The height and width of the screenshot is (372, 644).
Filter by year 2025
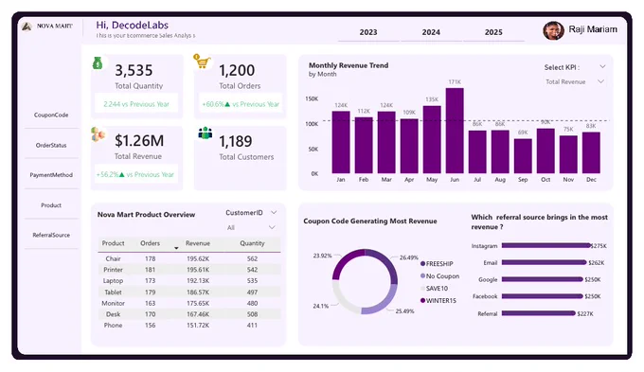pos(493,32)
